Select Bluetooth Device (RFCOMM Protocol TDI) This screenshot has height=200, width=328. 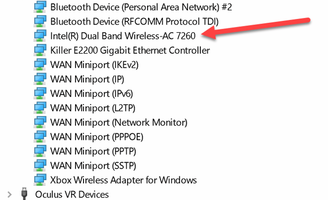[x=135, y=21]
